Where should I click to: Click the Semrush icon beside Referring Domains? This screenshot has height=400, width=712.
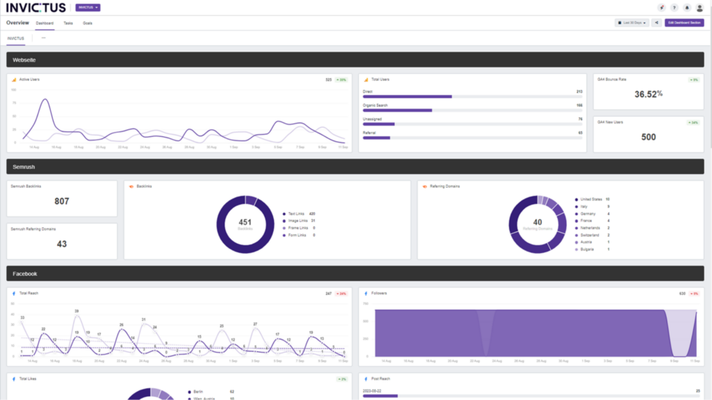point(425,186)
